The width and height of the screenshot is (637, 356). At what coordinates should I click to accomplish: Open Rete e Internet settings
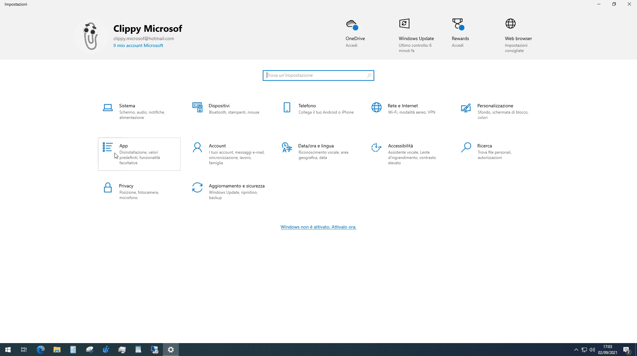402,109
